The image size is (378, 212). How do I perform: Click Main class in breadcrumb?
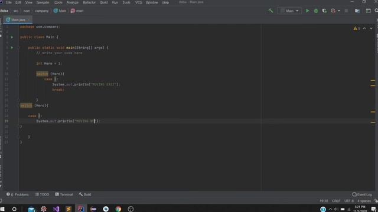(60, 11)
